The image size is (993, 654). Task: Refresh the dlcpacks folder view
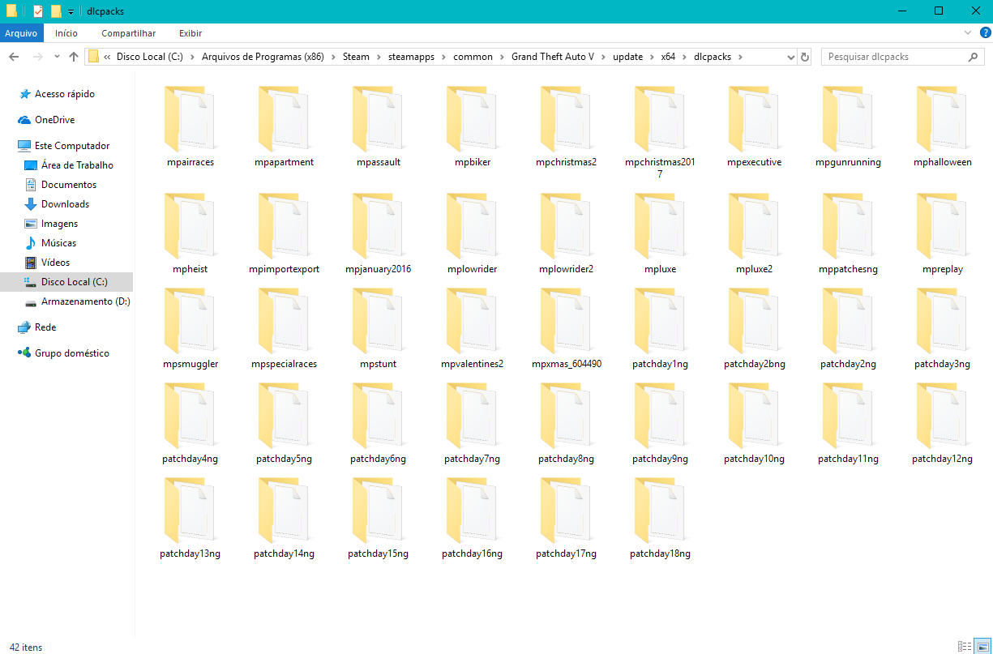click(805, 57)
